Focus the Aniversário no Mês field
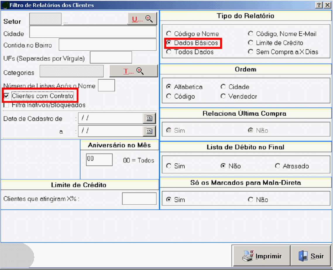Screen dimensions: 333x270 [x=99, y=160]
